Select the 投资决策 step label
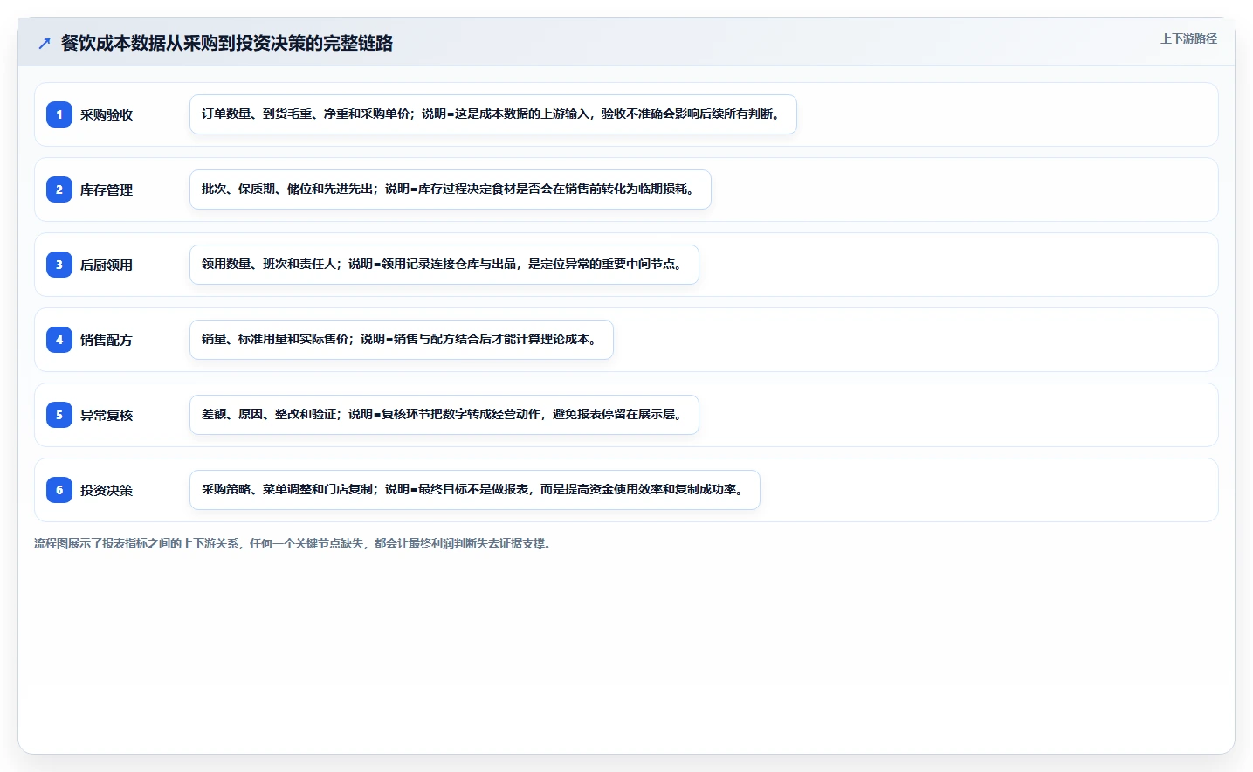 (x=107, y=491)
